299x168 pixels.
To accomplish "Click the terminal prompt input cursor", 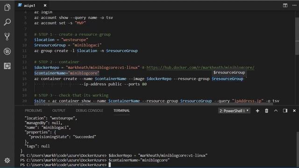I will click(x=110, y=165).
